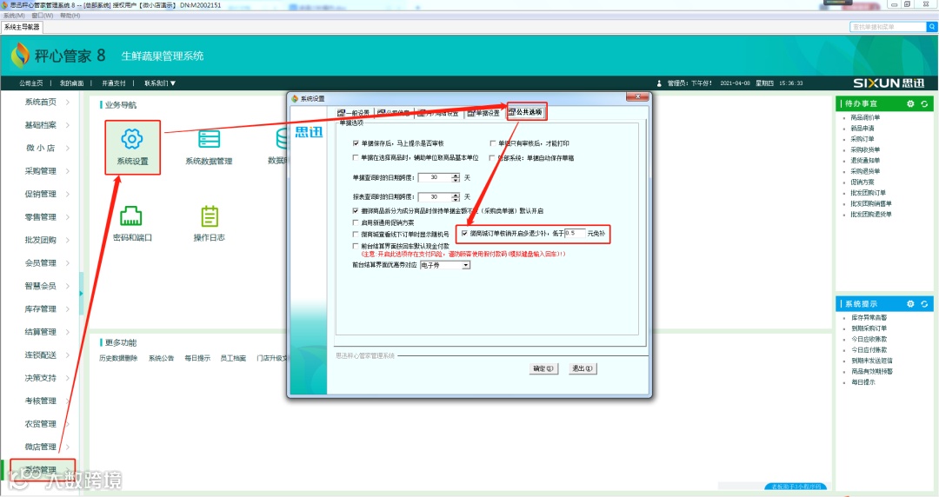Switch to the 单据设置 tab
This screenshot has height=497, width=939.
pyautogui.click(x=484, y=113)
